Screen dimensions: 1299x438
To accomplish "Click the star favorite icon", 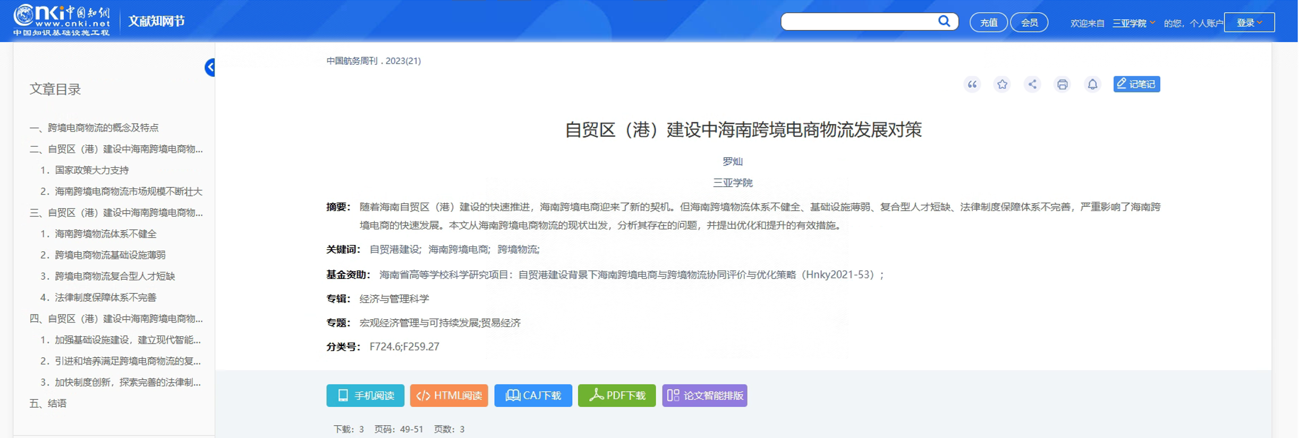I will [1002, 84].
